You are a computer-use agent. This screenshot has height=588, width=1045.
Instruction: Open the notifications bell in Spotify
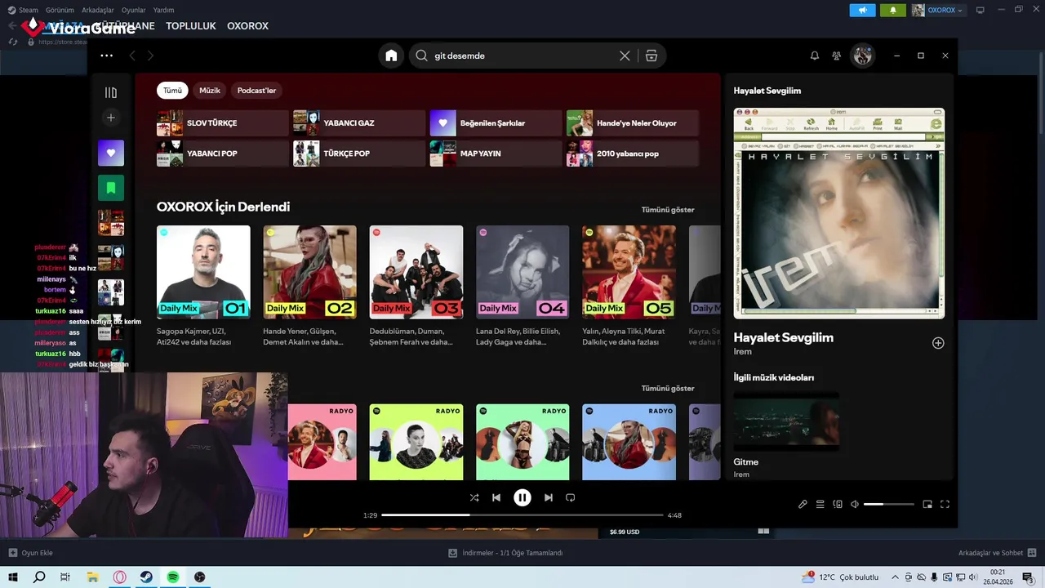click(814, 56)
